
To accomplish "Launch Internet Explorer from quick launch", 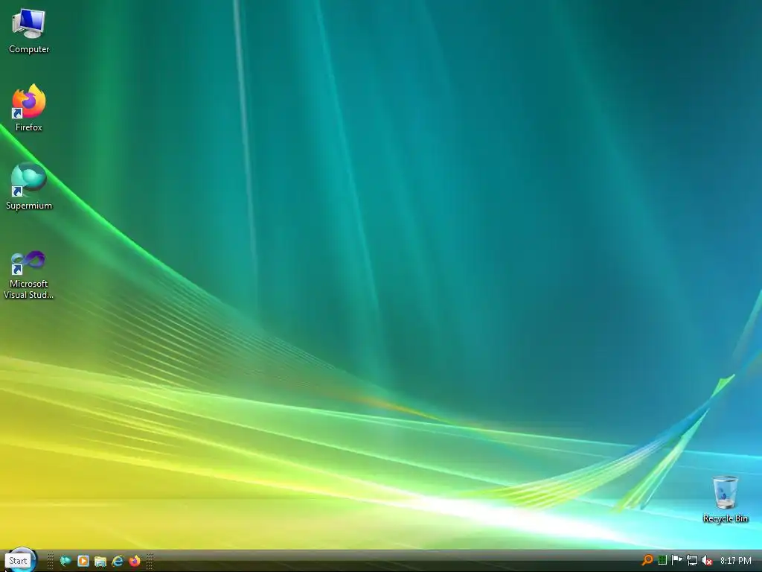I will pyautogui.click(x=118, y=561).
